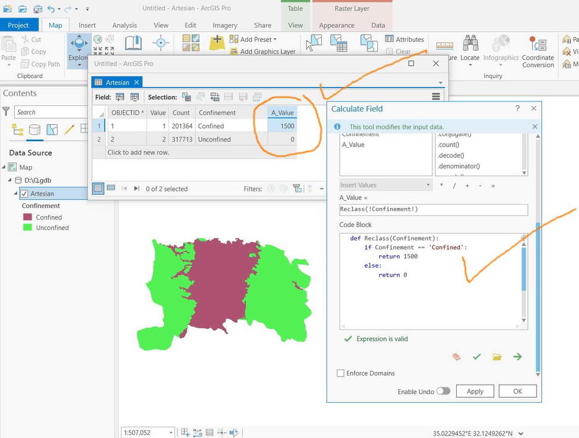Open the table hamburger menu icon
The width and height of the screenshot is (579, 438).
[x=436, y=97]
